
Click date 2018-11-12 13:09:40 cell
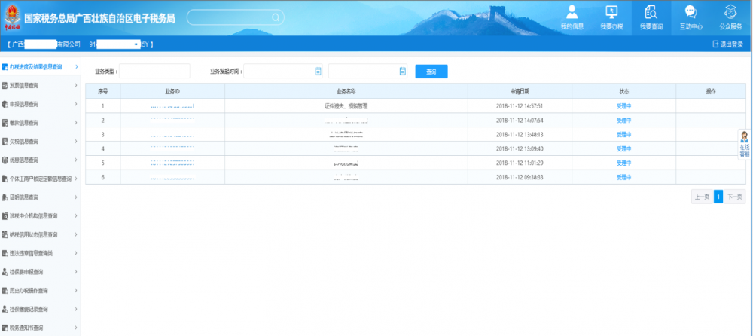pyautogui.click(x=520, y=148)
